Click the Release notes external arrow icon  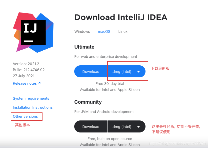[x=39, y=83]
